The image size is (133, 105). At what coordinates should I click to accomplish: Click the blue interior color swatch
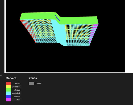coord(9,96)
